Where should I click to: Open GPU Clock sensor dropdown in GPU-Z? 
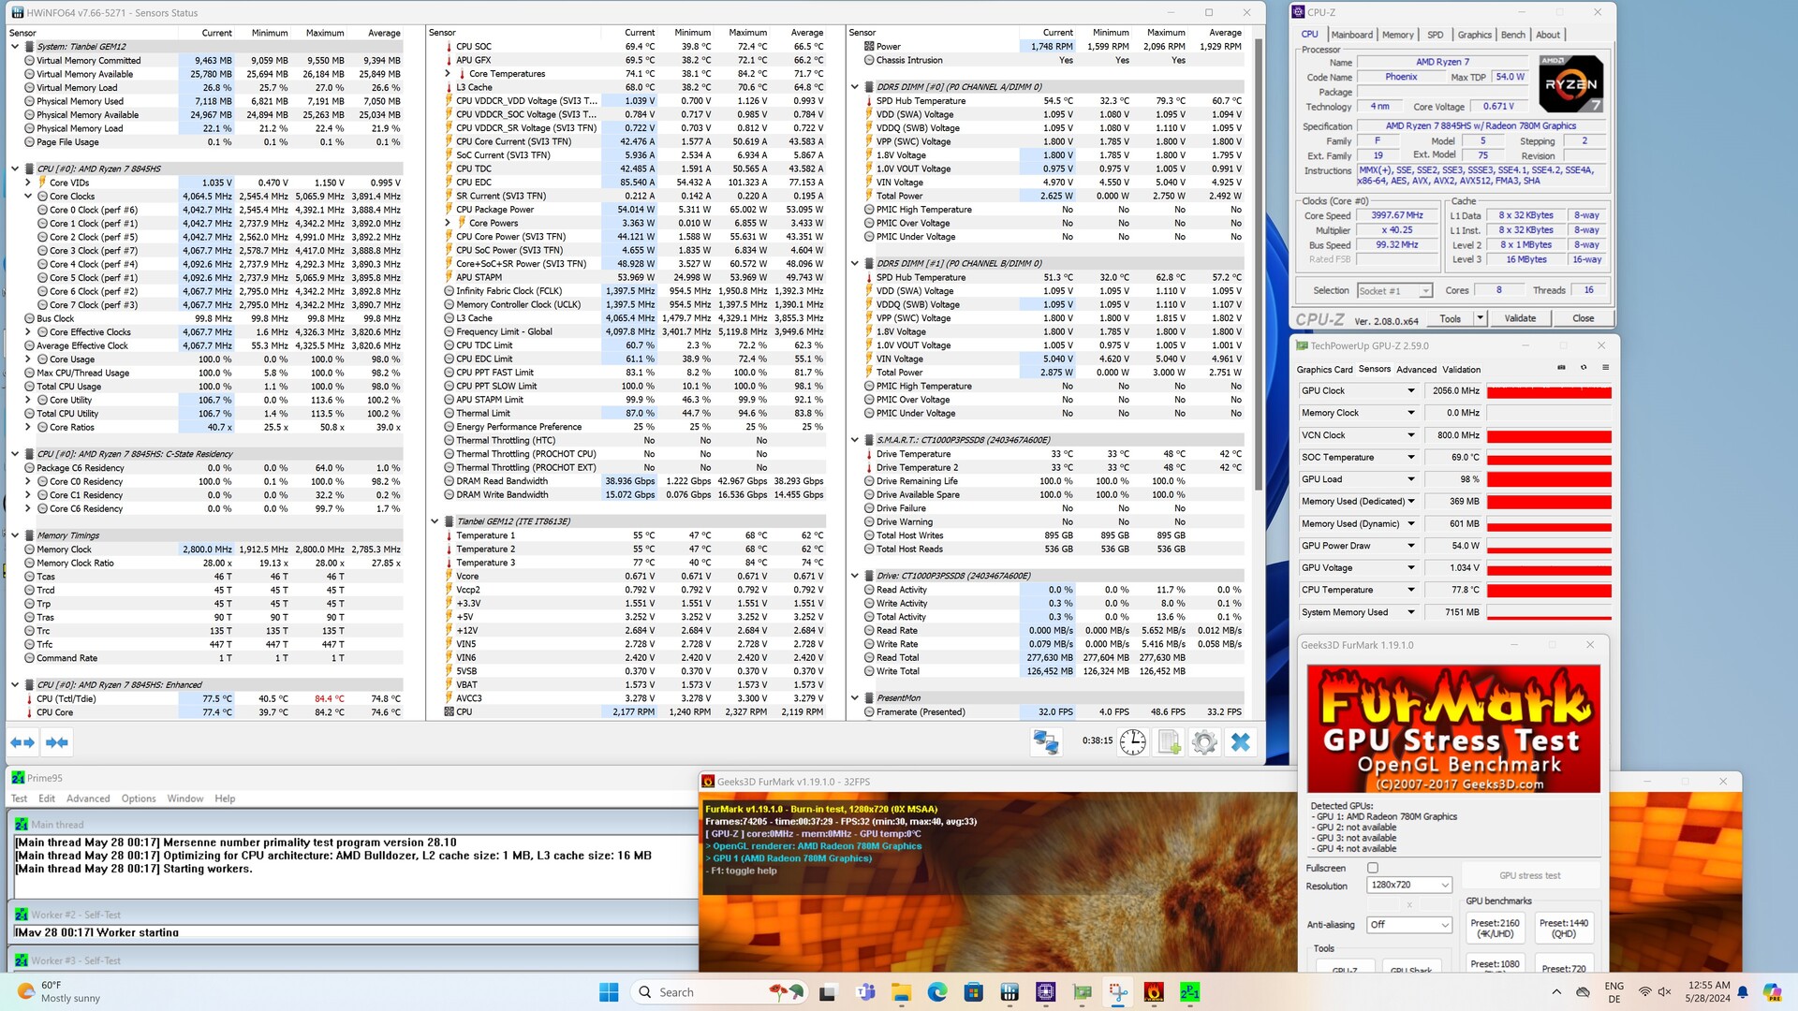(x=1410, y=391)
